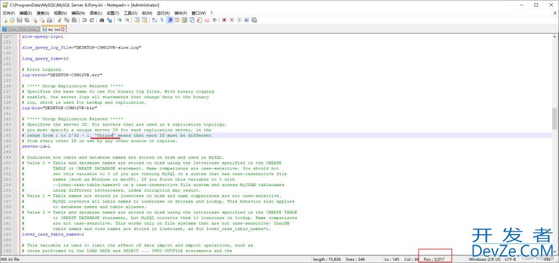This screenshot has height=263, width=559.
Task: Close the my.ini tab with its X
Action: (63, 29)
